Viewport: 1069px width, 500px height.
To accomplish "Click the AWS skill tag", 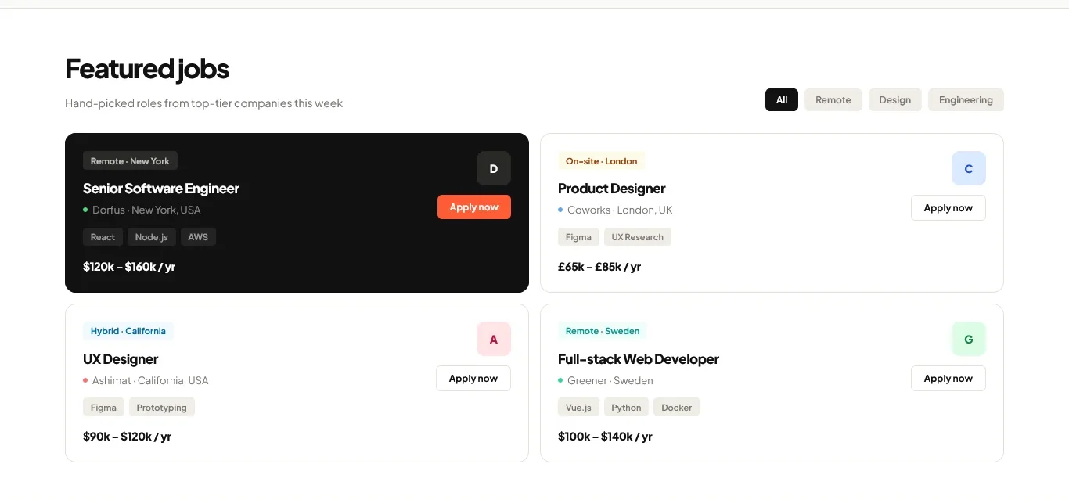I will click(x=198, y=237).
